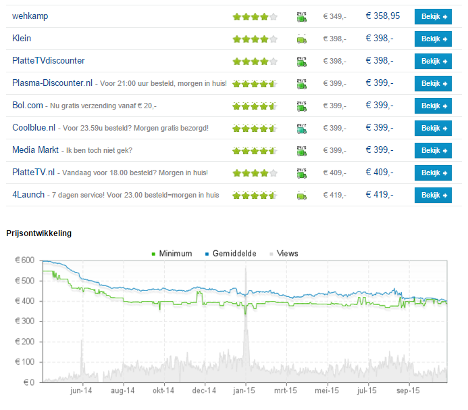
Task: Click Bekijk button for Klein
Action: click(433, 39)
